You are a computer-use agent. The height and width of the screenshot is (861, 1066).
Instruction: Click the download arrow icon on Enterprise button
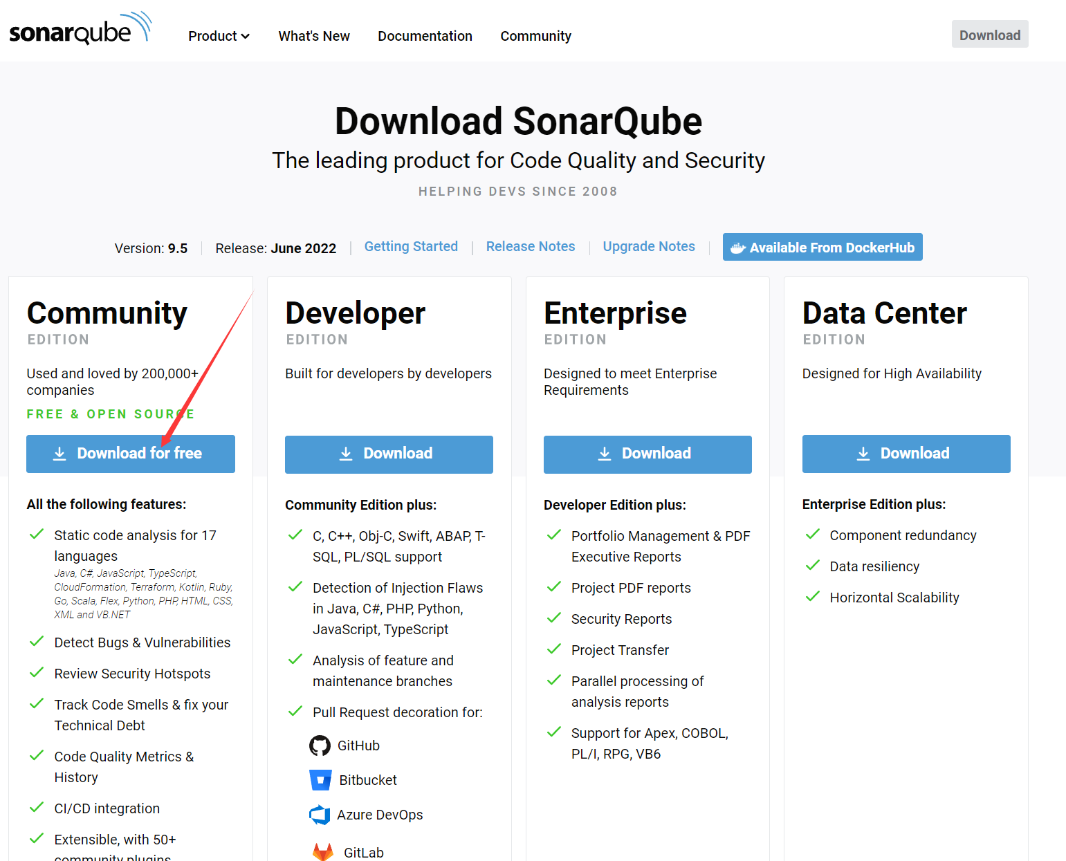tap(605, 454)
